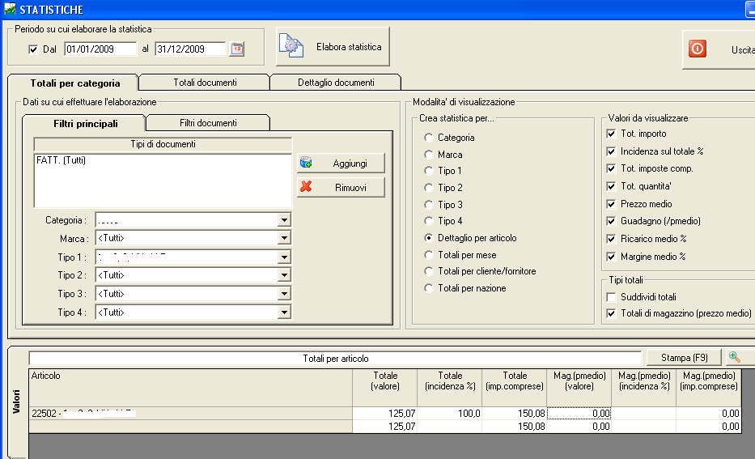Switch to the Totali documenti tab
The width and height of the screenshot is (755, 459).
click(x=205, y=83)
